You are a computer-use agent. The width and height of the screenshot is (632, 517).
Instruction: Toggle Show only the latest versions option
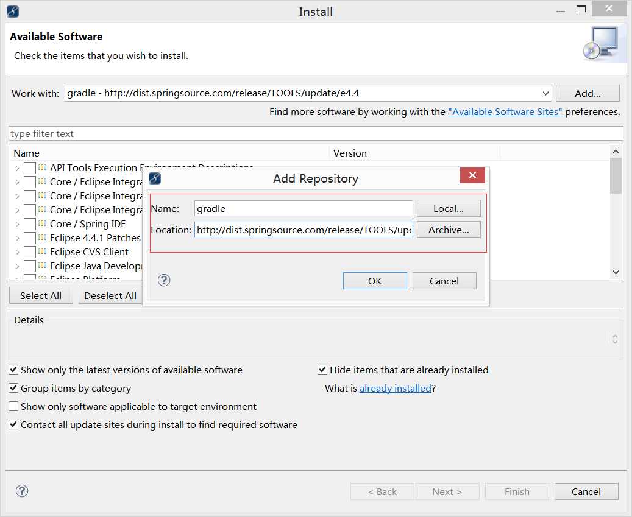tap(13, 370)
